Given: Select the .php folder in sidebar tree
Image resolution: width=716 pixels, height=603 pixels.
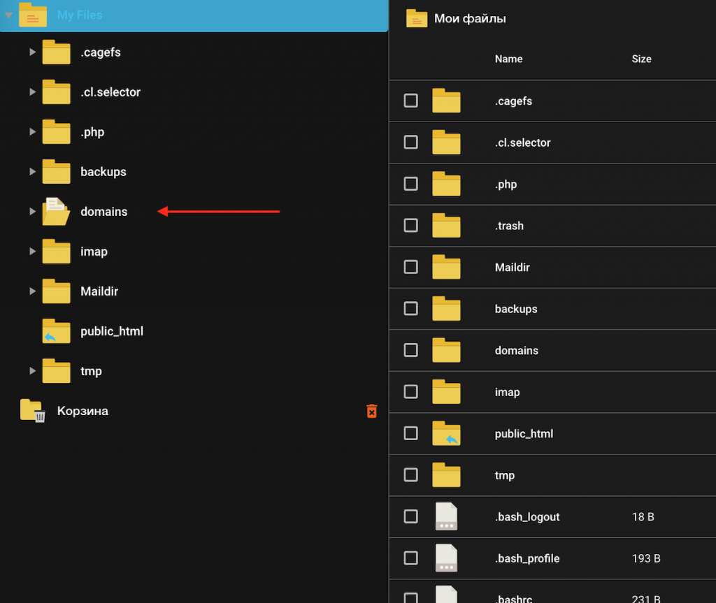Looking at the screenshot, I should (92, 132).
